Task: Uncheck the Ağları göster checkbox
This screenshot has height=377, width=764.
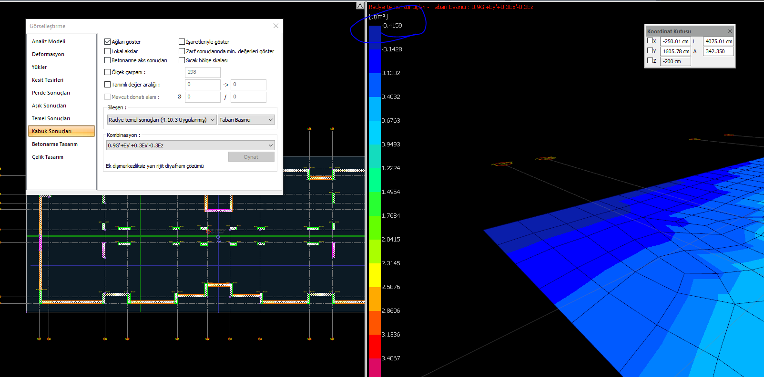Action: pos(108,42)
